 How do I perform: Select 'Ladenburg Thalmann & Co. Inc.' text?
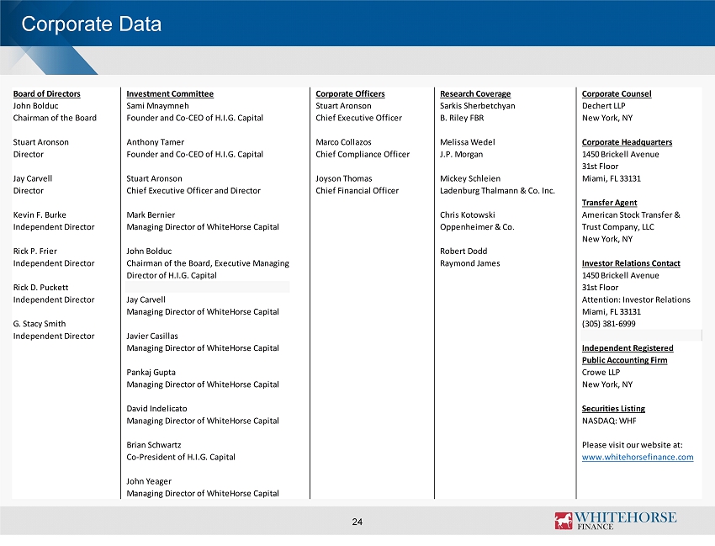point(497,191)
